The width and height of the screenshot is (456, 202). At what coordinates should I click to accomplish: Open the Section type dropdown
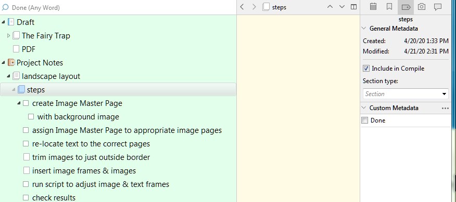click(x=406, y=94)
